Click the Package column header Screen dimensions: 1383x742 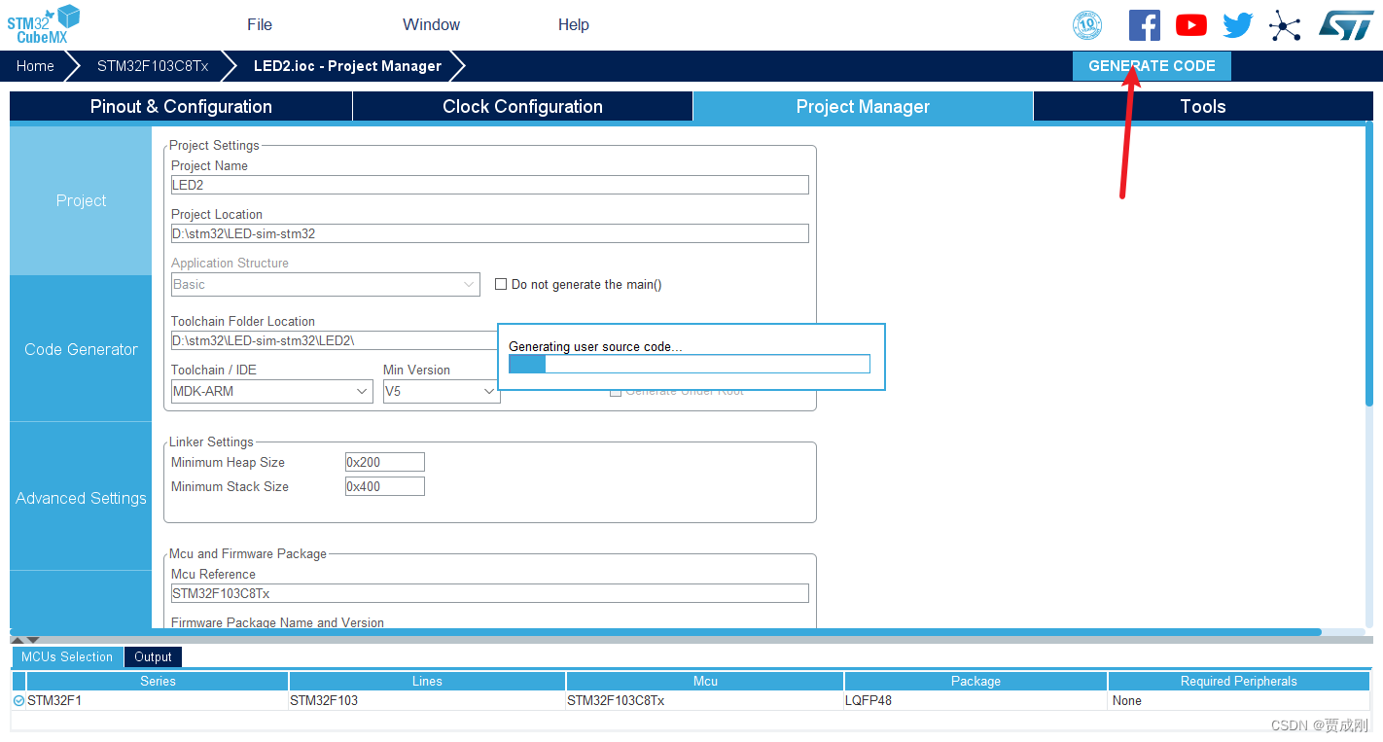[x=975, y=681]
